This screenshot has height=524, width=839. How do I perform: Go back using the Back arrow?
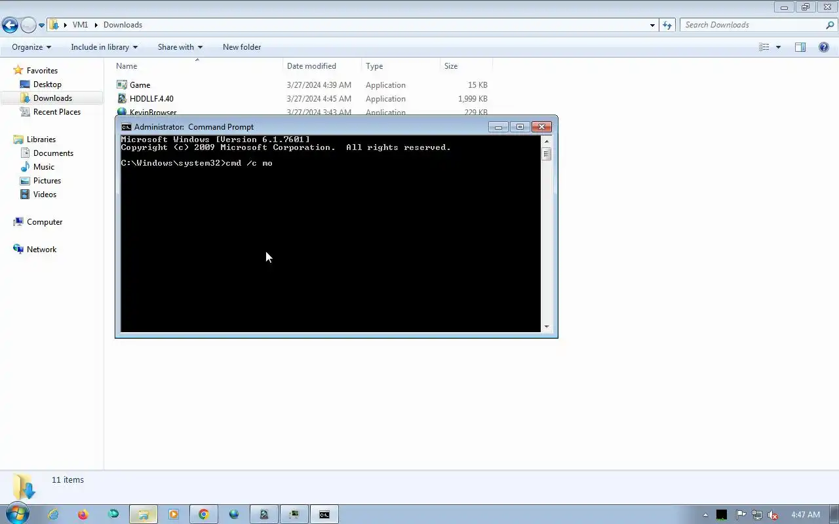(10, 25)
